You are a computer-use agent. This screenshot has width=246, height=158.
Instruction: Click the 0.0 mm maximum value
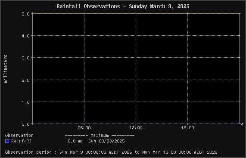(x=75, y=141)
